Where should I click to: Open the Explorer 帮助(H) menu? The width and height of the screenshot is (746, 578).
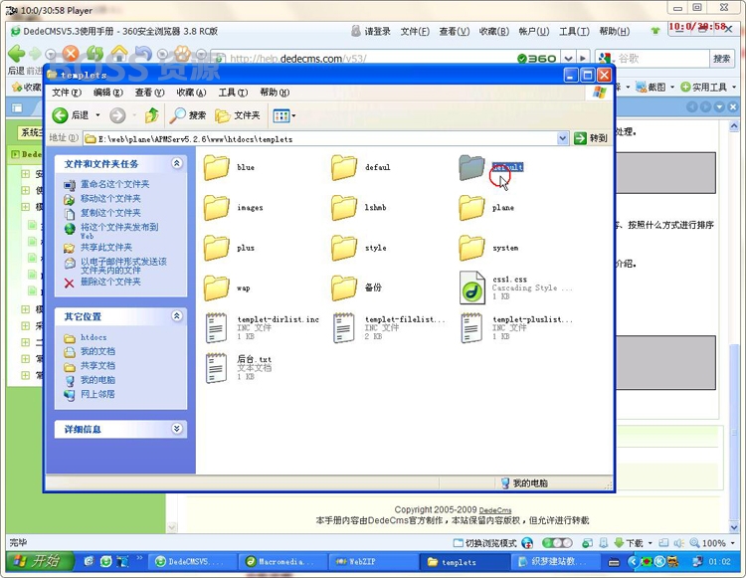275,93
